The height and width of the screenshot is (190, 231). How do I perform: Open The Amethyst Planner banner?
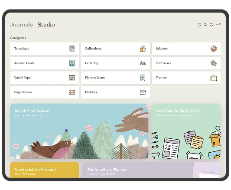(151, 170)
